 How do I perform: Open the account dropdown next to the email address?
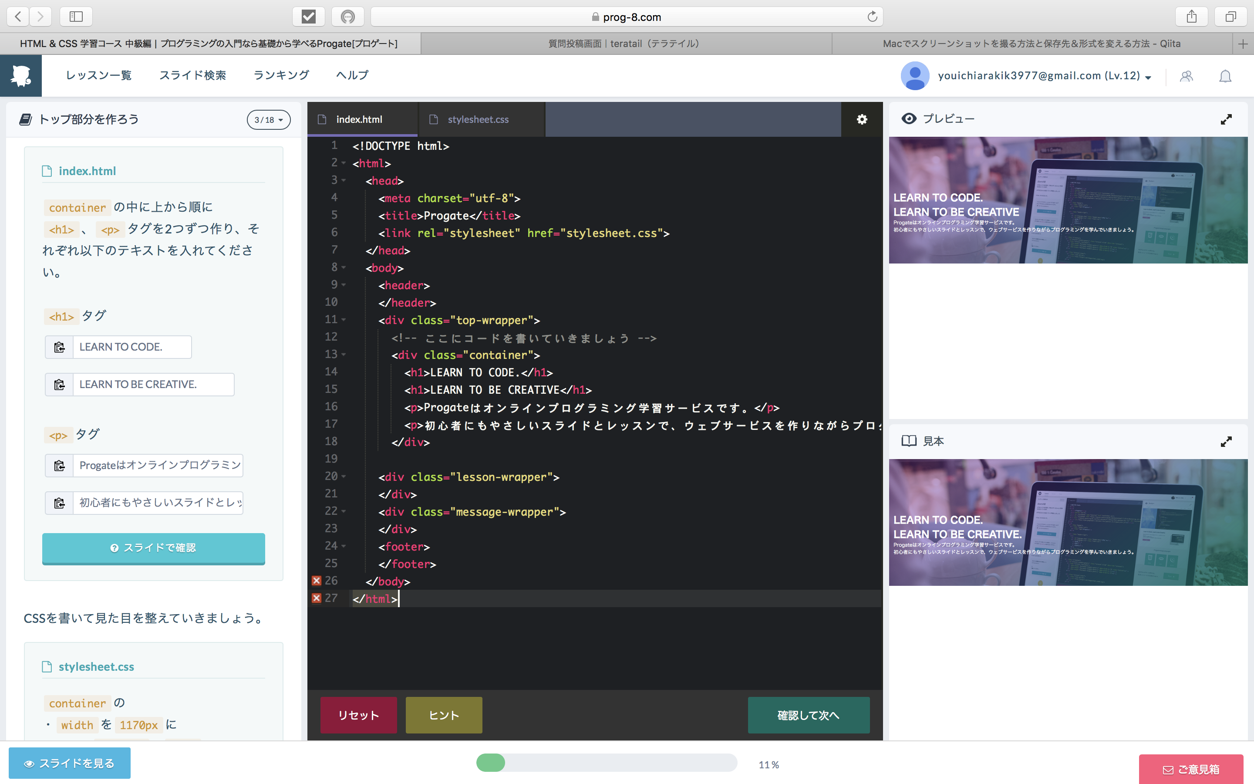tap(1148, 76)
